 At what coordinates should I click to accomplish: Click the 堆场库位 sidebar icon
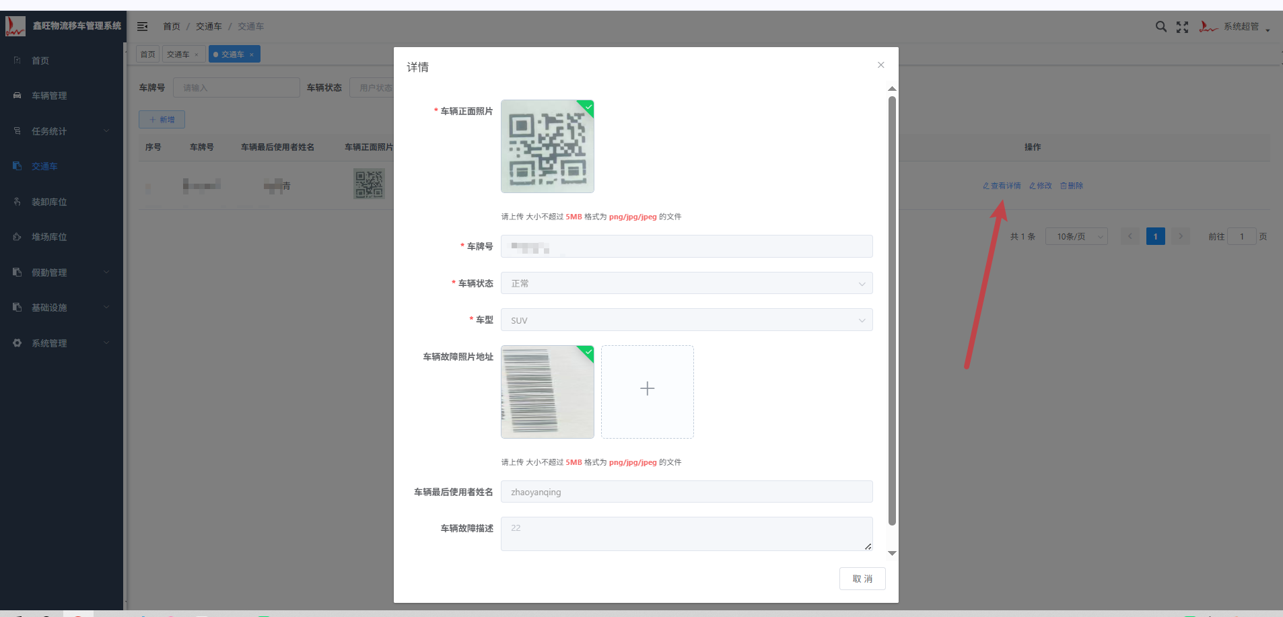click(x=18, y=237)
